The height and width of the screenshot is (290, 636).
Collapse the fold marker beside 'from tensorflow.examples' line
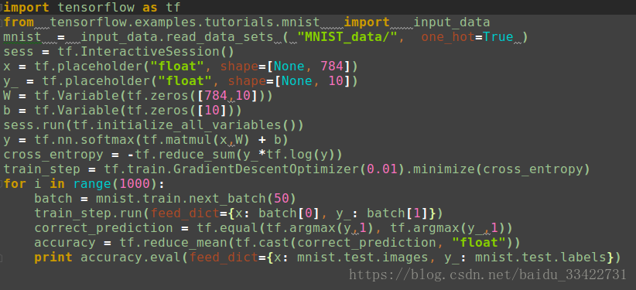[2, 22]
